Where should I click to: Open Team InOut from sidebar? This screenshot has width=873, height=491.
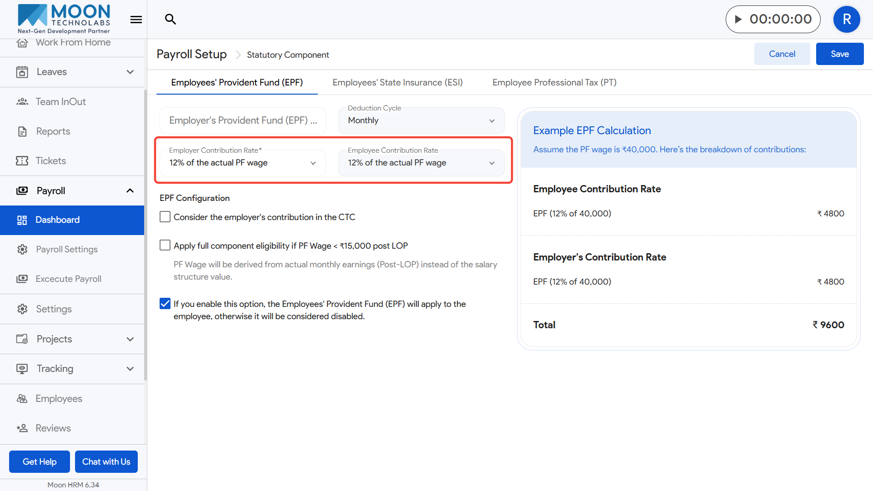61,102
